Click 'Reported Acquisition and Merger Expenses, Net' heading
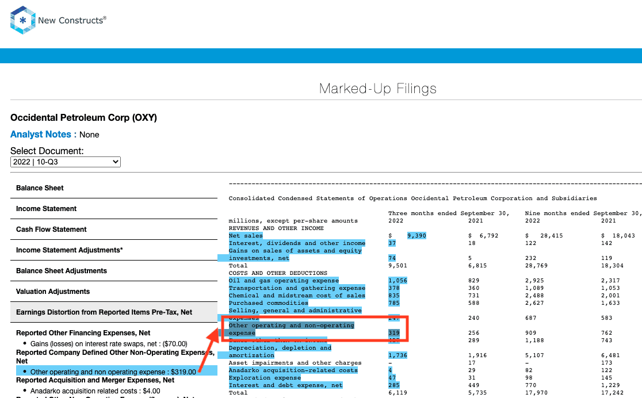The height and width of the screenshot is (398, 642). pos(95,380)
